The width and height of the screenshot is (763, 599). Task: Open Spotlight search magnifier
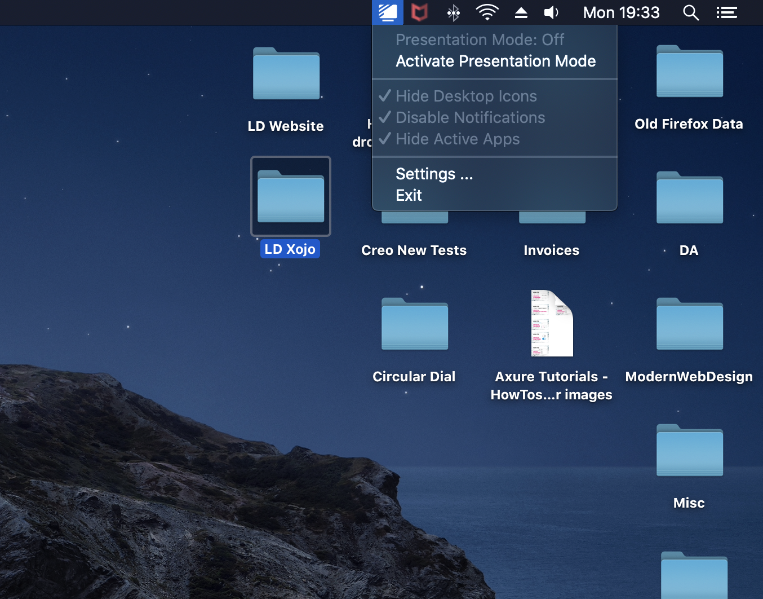tap(691, 12)
